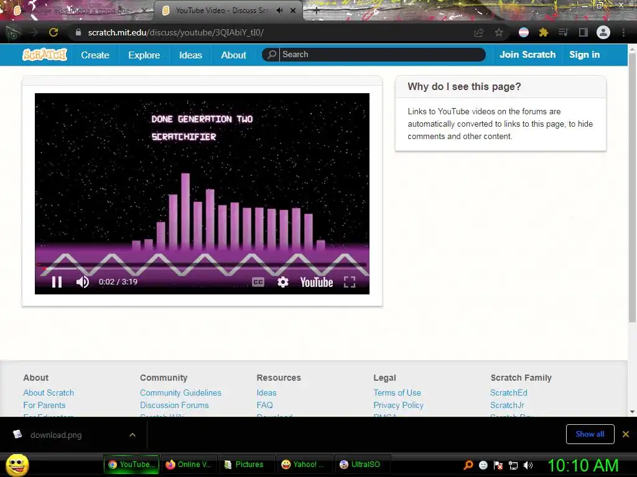Switch to Yahoo! taskbar window
The width and height of the screenshot is (637, 477).
pyautogui.click(x=305, y=465)
